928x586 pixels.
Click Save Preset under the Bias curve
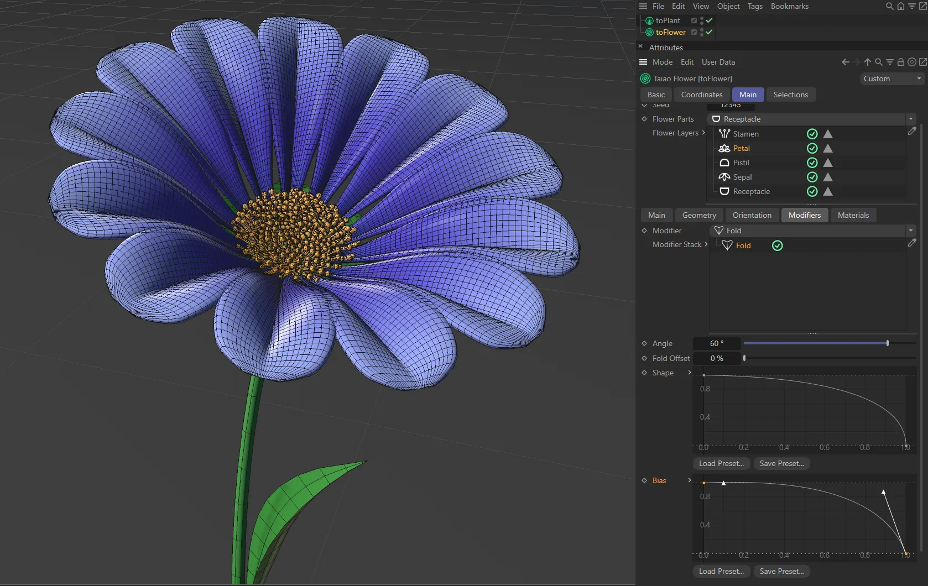pyautogui.click(x=781, y=571)
